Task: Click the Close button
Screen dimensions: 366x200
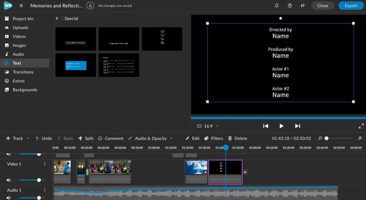Action: [323, 6]
